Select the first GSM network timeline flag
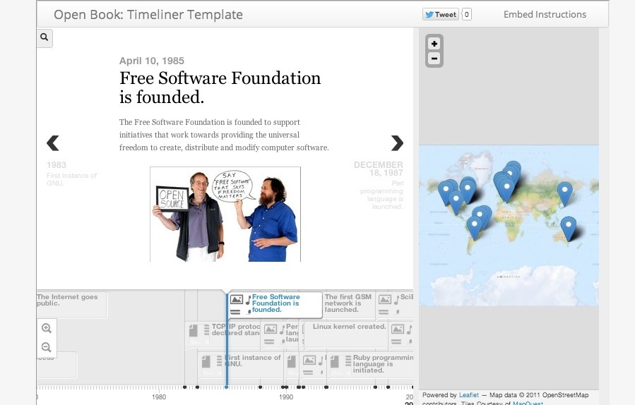 click(x=349, y=304)
